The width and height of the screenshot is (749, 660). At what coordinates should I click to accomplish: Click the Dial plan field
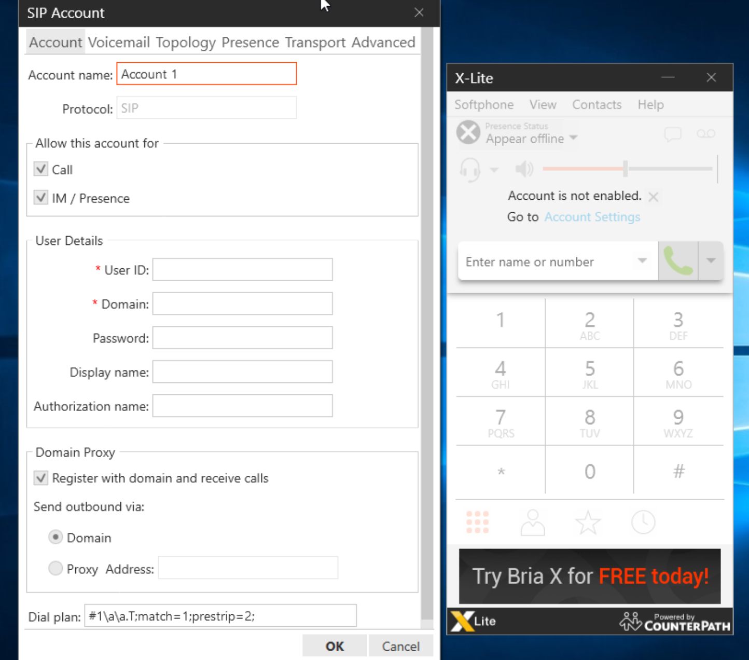click(220, 616)
